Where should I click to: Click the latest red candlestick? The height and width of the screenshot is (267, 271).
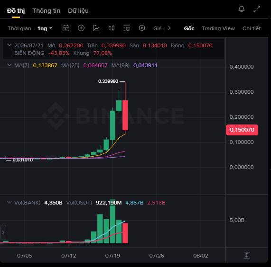125,115
